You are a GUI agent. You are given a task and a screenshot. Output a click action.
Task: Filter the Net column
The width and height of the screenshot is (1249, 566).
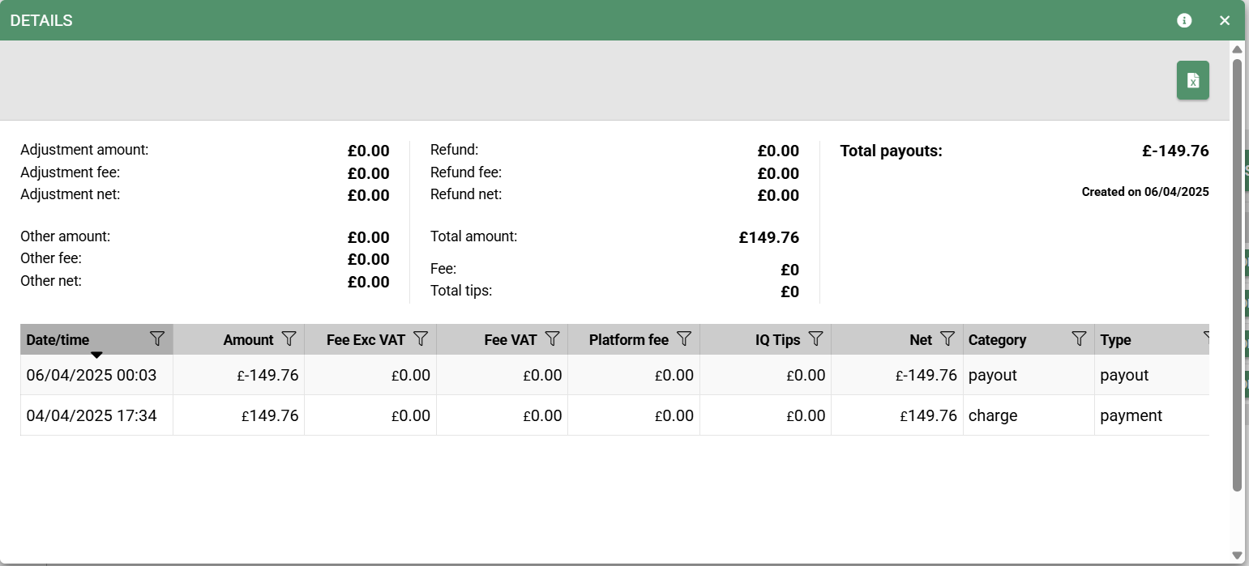(947, 338)
